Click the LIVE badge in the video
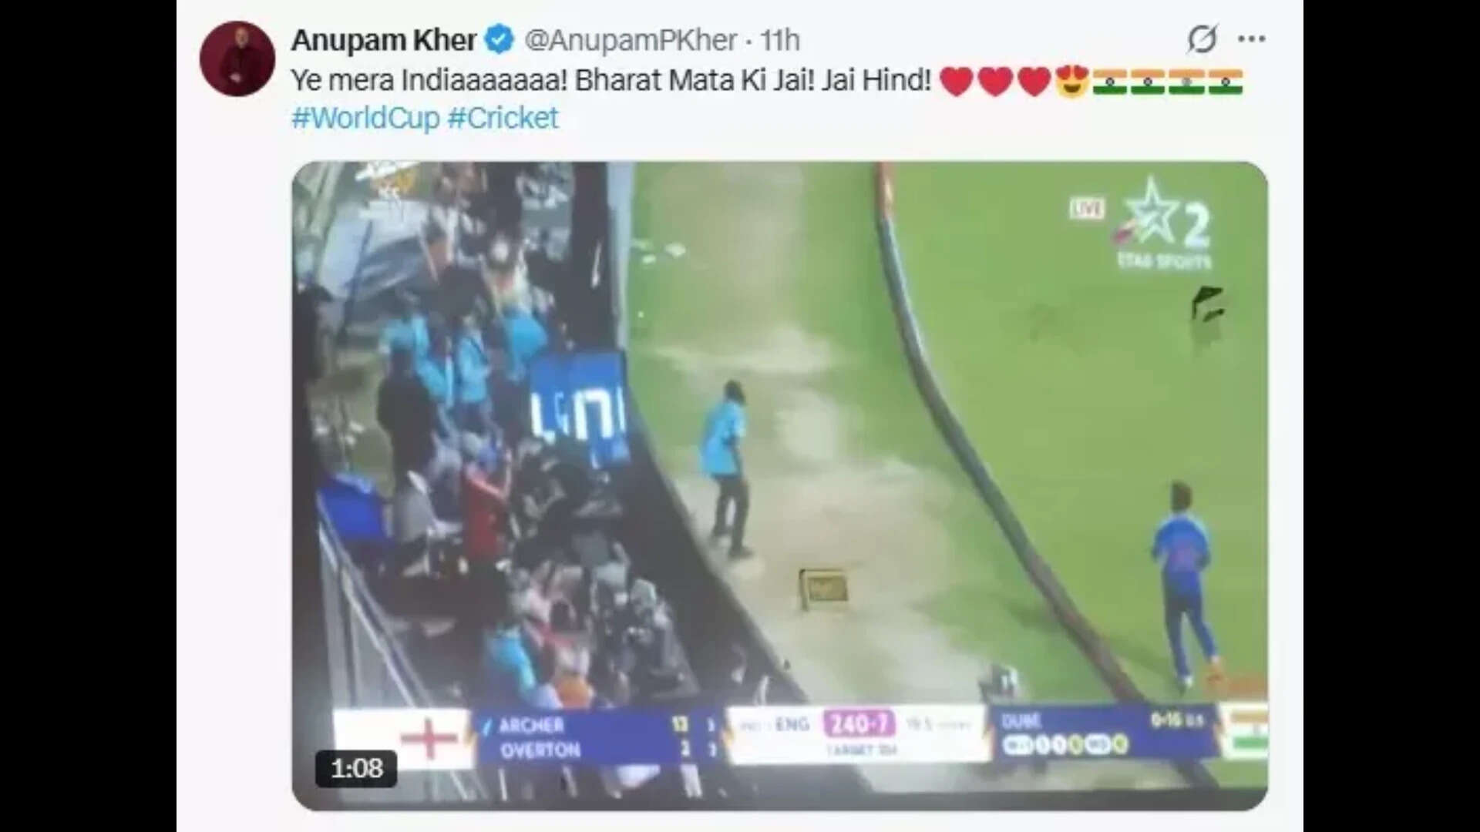This screenshot has height=832, width=1480. 1087,208
